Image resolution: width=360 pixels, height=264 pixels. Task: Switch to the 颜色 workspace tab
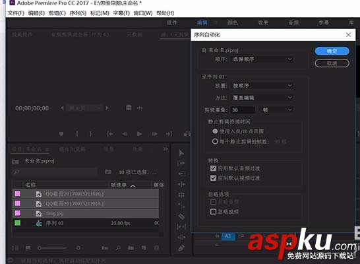(233, 22)
